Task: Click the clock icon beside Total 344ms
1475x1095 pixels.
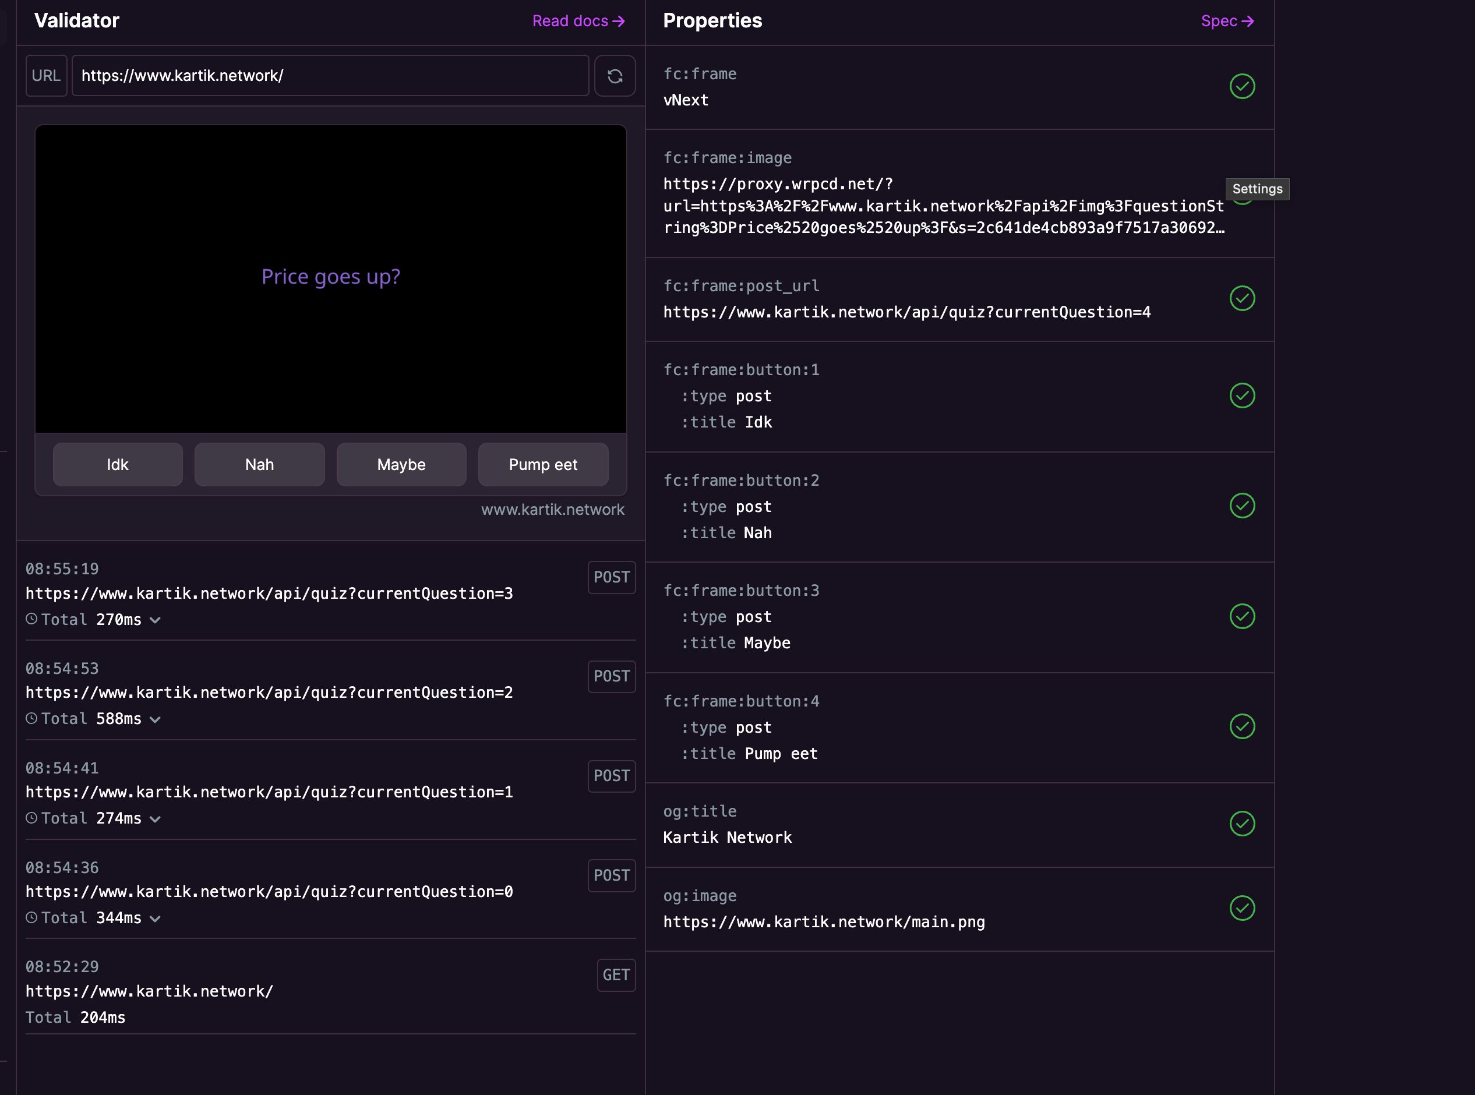Action: (31, 917)
